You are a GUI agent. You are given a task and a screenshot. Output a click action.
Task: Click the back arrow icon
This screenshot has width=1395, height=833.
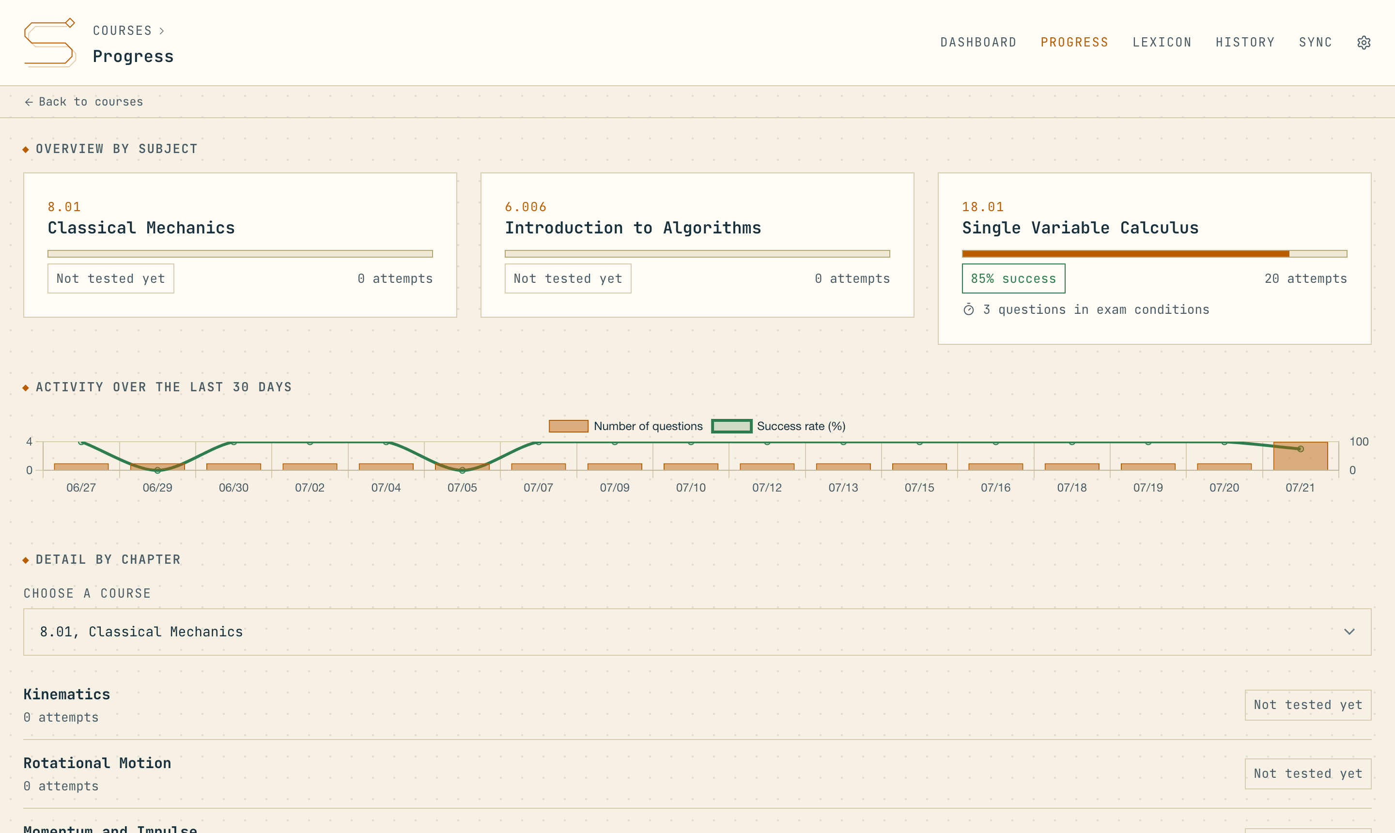(29, 102)
